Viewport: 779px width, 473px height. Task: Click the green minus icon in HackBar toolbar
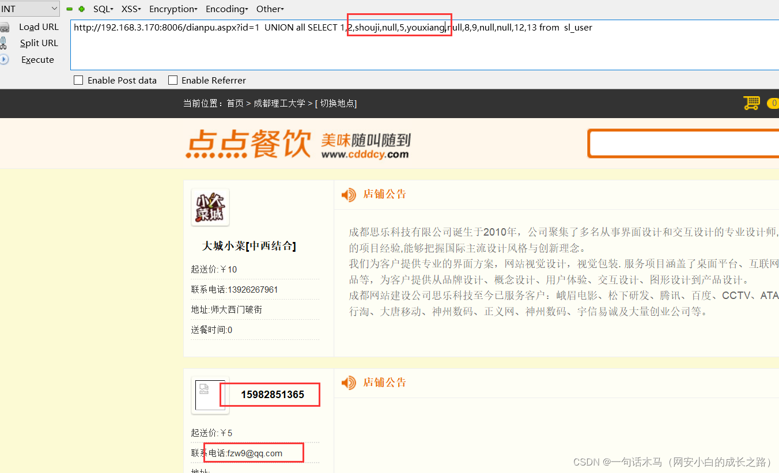70,9
